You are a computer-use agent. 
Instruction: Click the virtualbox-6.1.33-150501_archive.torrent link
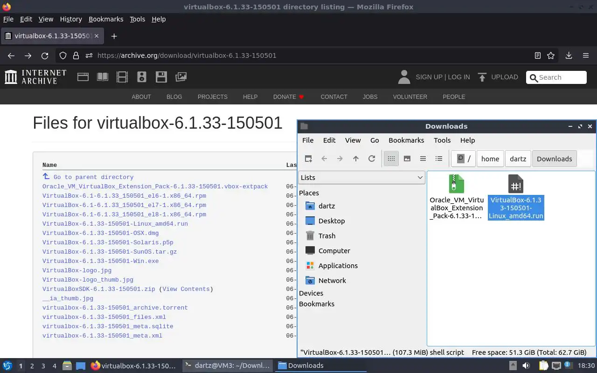tap(115, 308)
